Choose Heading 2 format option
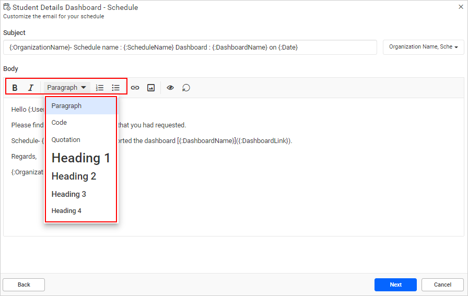The width and height of the screenshot is (468, 296). point(81,176)
